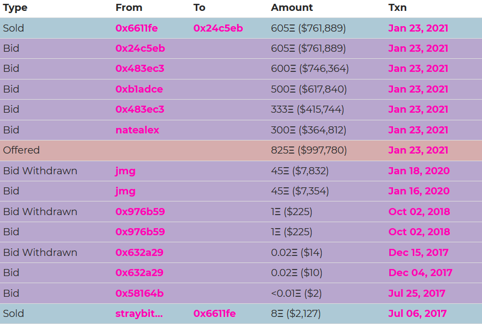Open bidder 0x483ec3 on 600Ξ bid
Image resolution: width=482 pixels, height=324 pixels.
(140, 69)
